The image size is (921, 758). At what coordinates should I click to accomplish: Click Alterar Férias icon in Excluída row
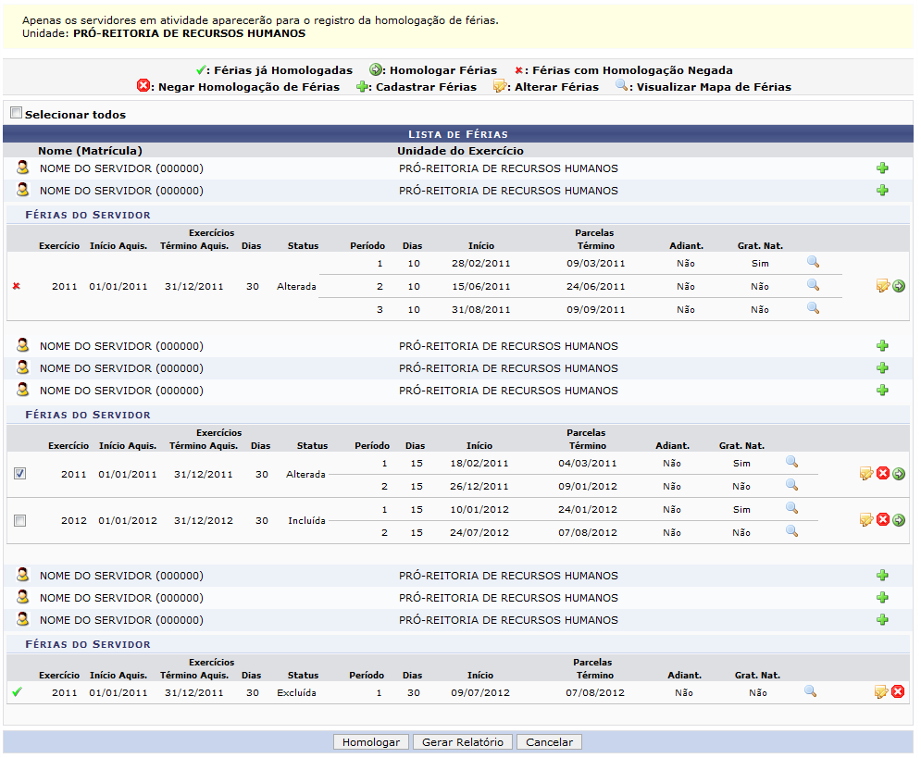coord(881,692)
